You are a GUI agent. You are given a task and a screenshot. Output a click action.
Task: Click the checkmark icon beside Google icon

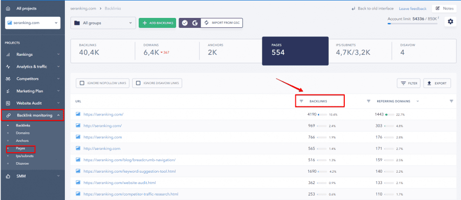[x=185, y=23]
